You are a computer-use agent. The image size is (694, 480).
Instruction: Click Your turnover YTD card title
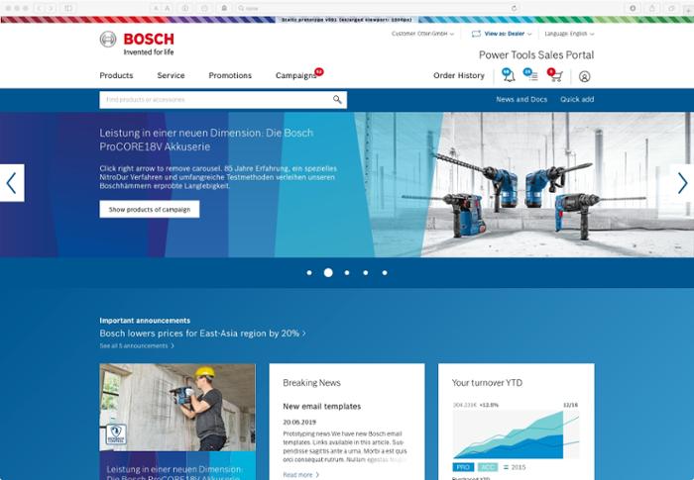[x=487, y=383]
